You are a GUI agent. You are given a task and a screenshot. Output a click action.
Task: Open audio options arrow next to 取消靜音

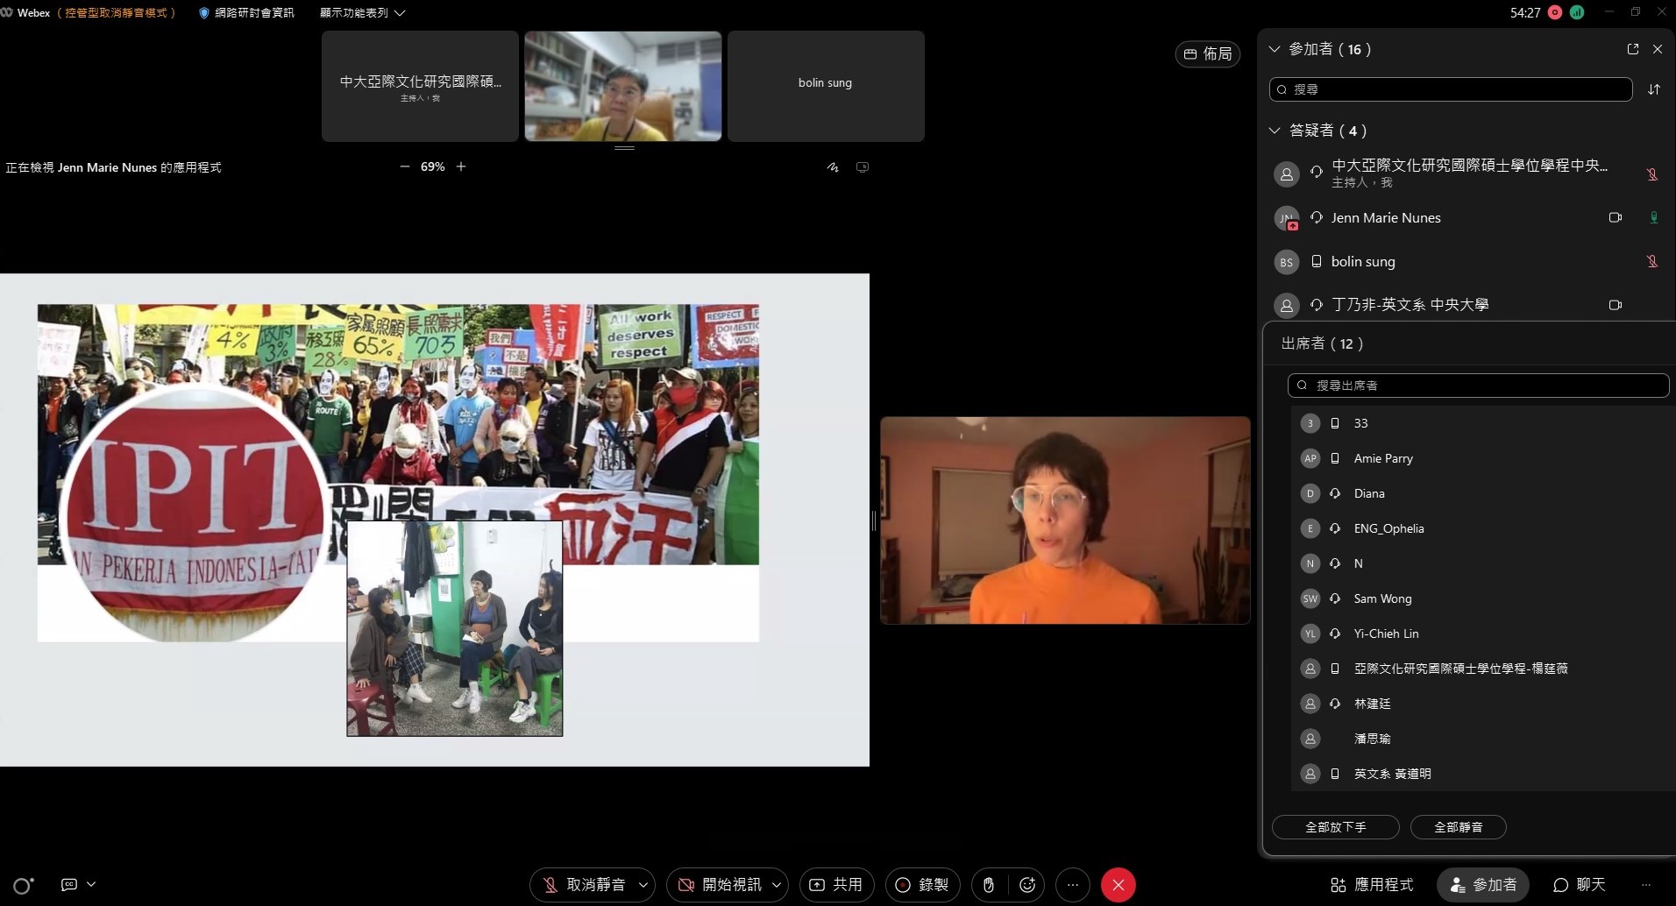point(643,885)
